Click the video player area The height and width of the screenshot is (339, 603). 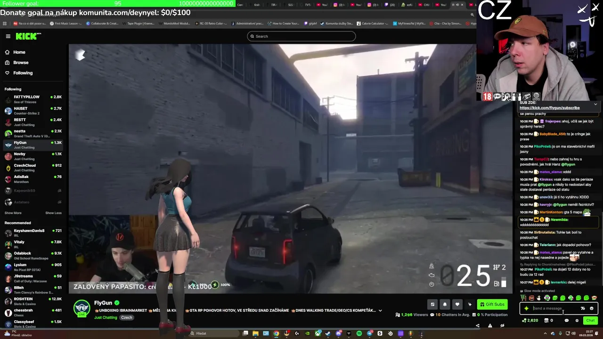290,169
